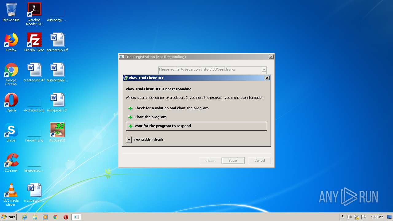This screenshot has width=393, height=221.
Task: Open CCleaner desktop shortcut
Action: pyautogui.click(x=11, y=163)
